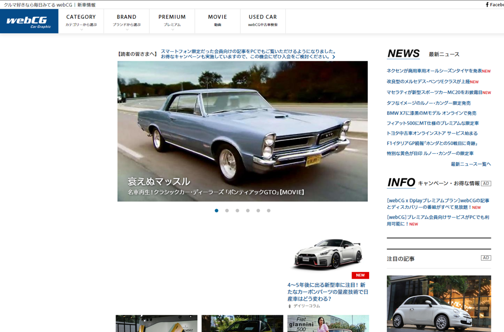Open the USED CAR menu item
Screen dimensions: 504x332
tap(262, 21)
